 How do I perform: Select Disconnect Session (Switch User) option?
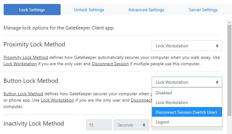(x=187, y=112)
